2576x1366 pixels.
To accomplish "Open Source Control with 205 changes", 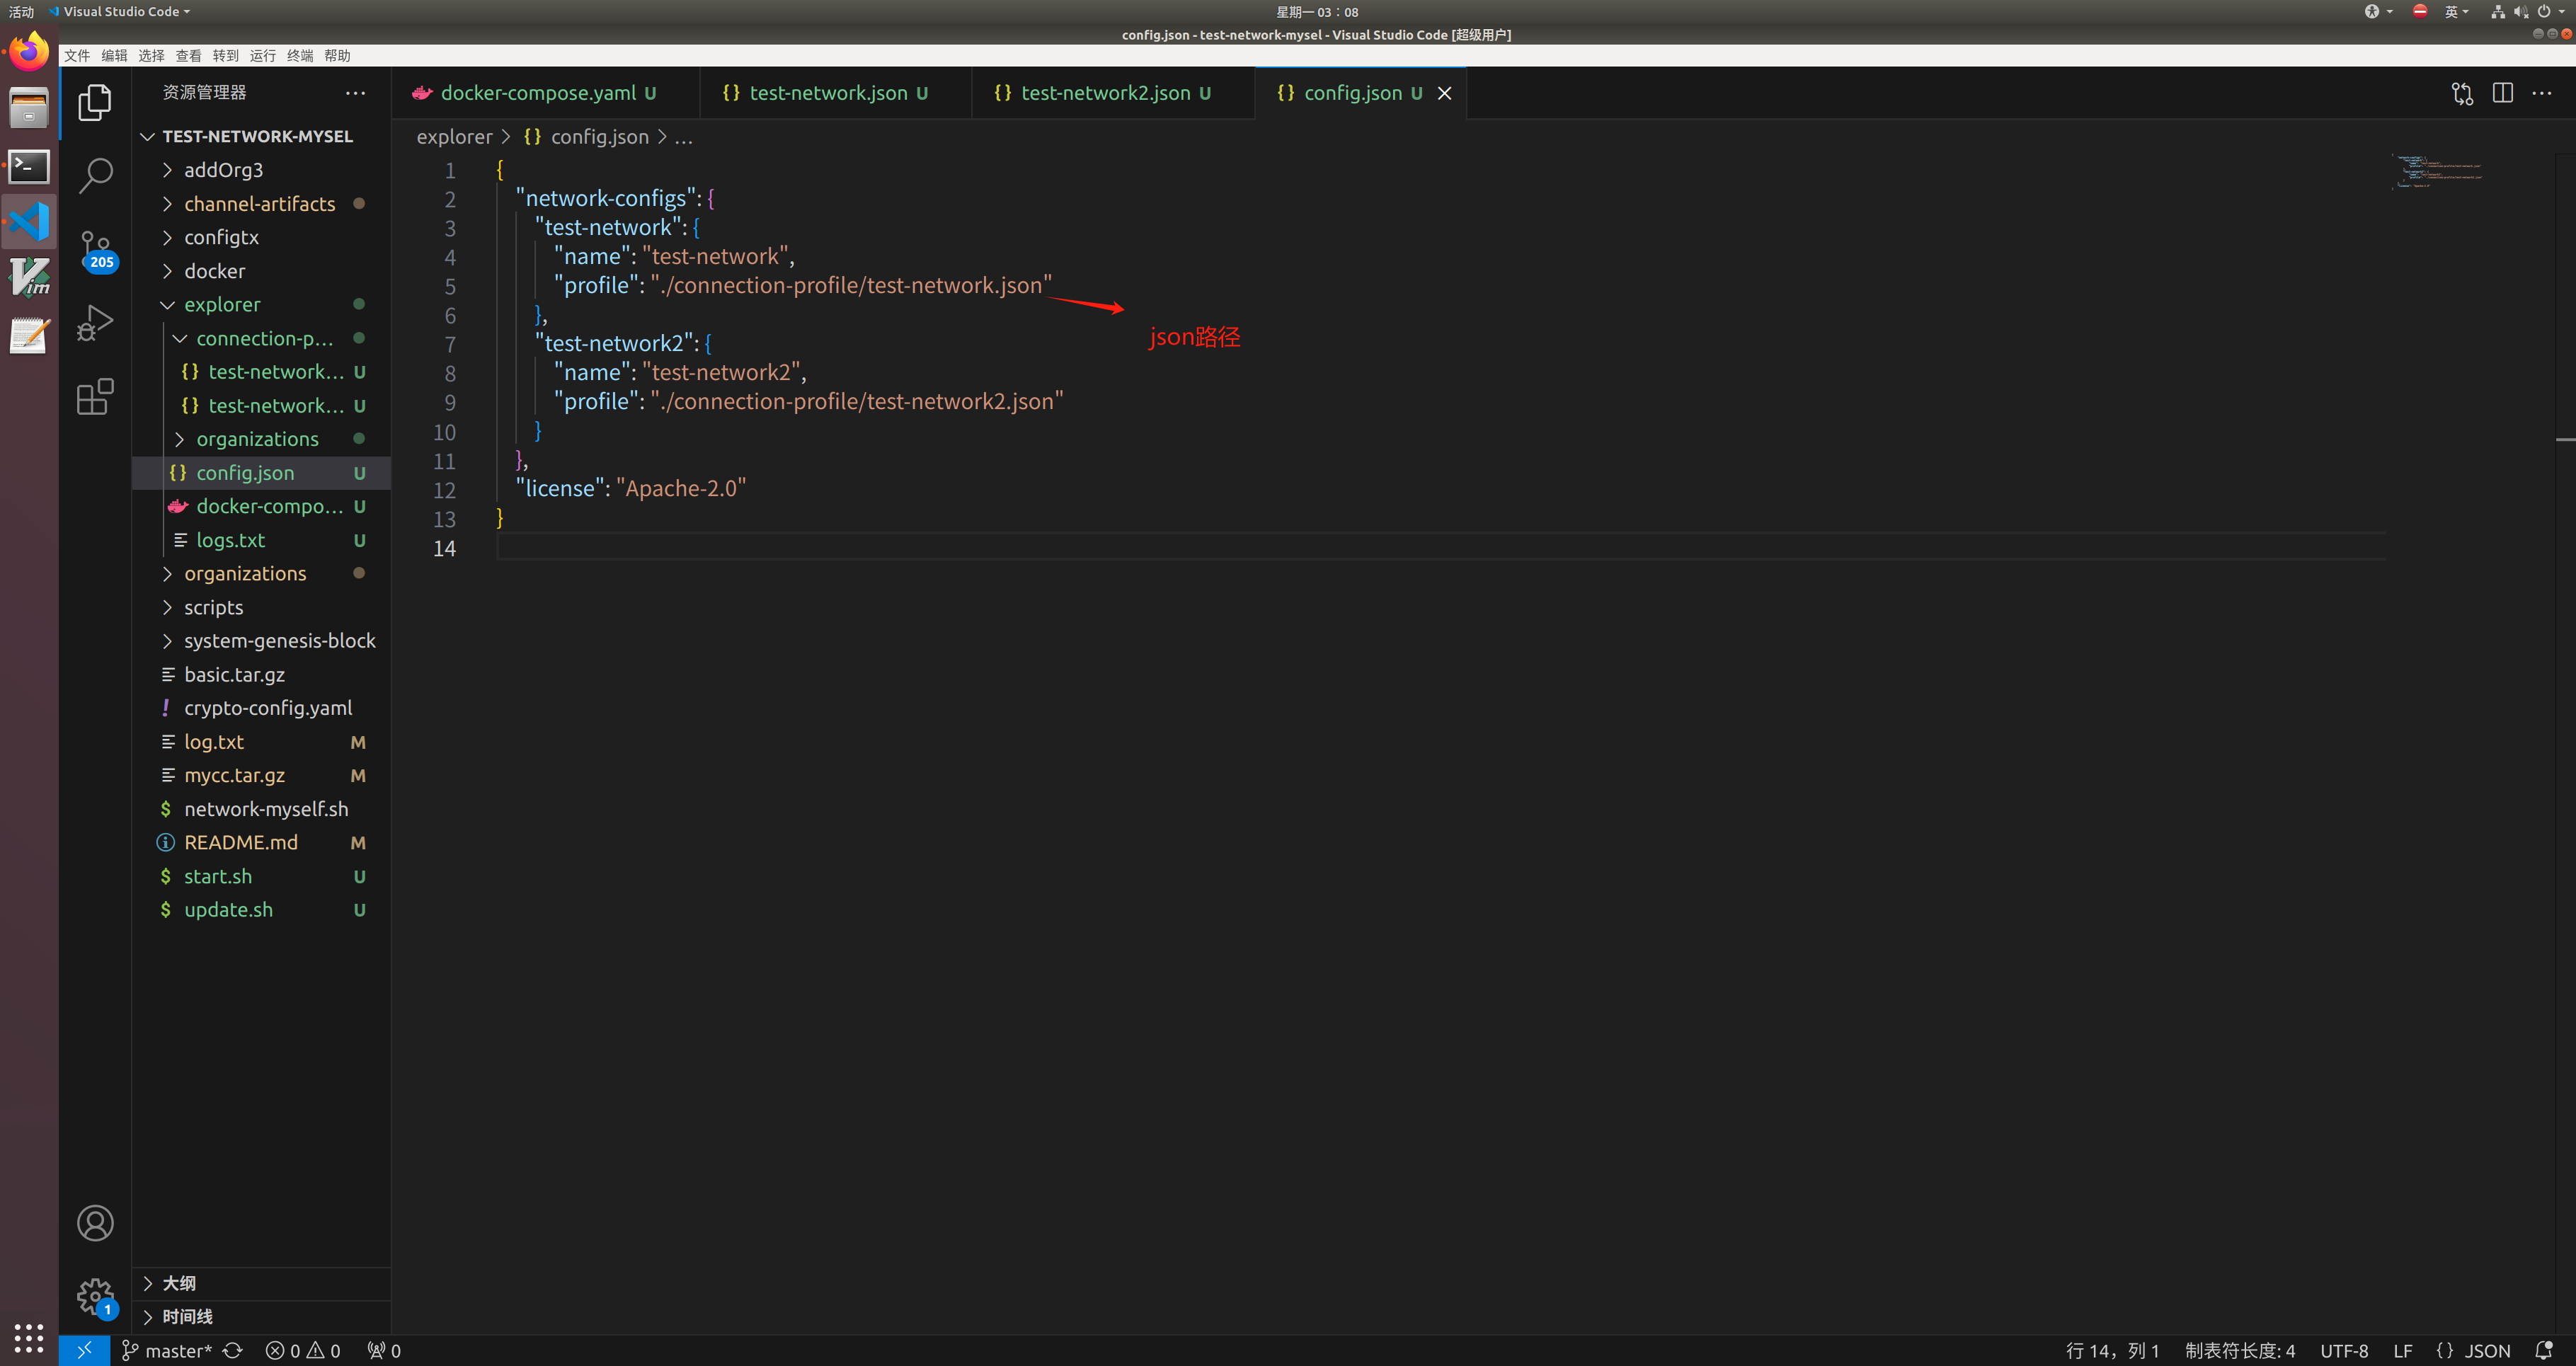I will pyautogui.click(x=97, y=250).
